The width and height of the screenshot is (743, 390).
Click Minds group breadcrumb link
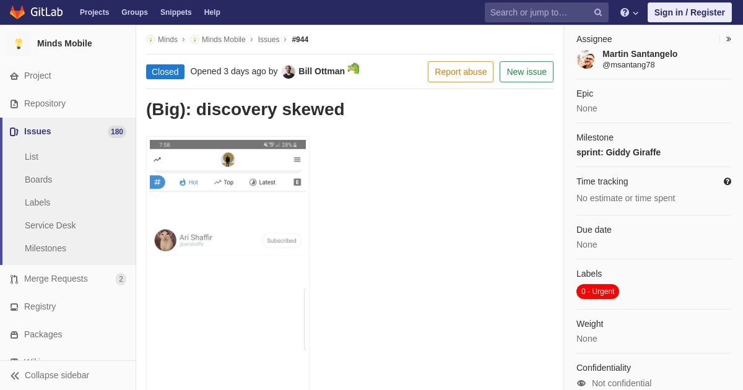point(168,40)
